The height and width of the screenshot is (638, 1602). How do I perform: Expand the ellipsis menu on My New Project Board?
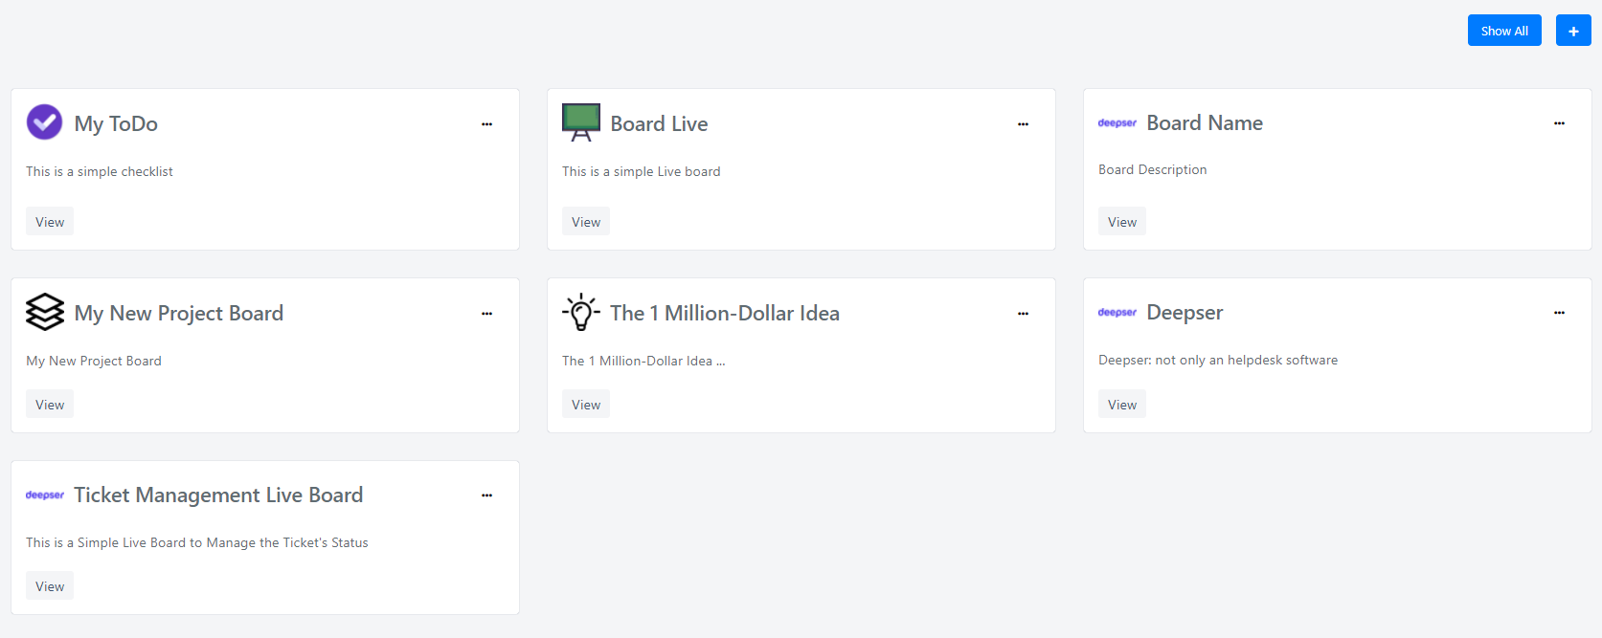[x=486, y=314]
